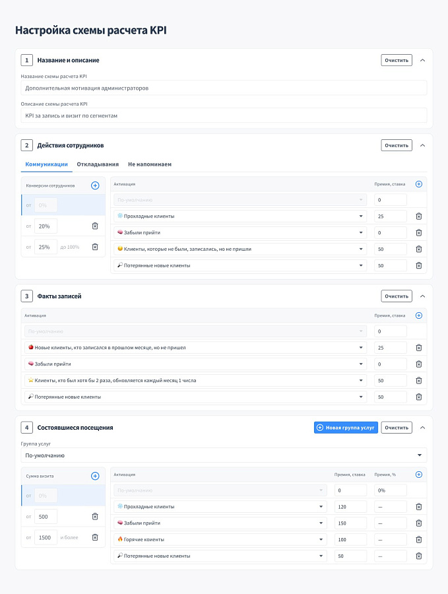Delete Потерянные новые клиенты row in Факты записей

tap(419, 397)
